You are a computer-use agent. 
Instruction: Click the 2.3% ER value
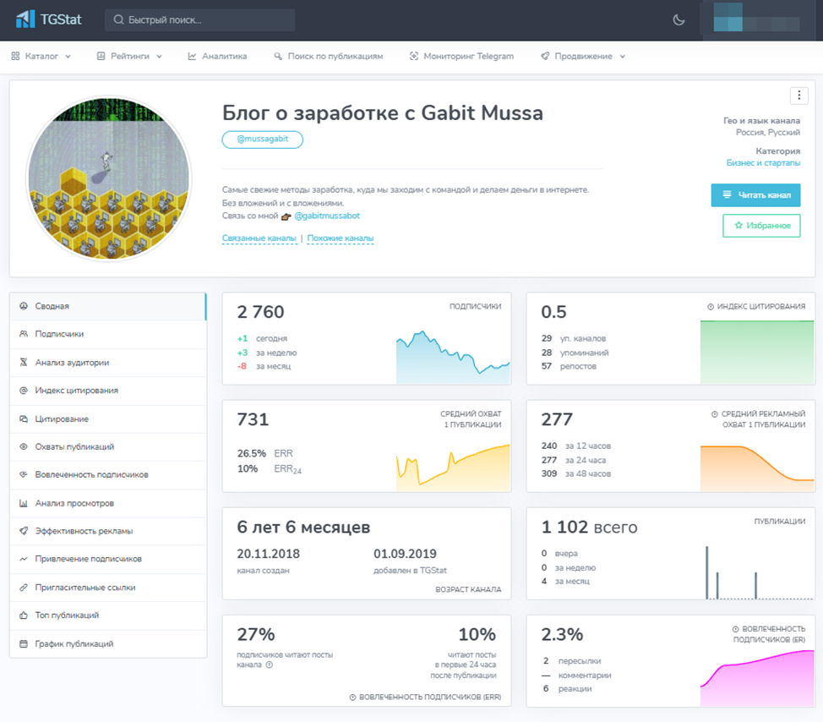(x=562, y=634)
